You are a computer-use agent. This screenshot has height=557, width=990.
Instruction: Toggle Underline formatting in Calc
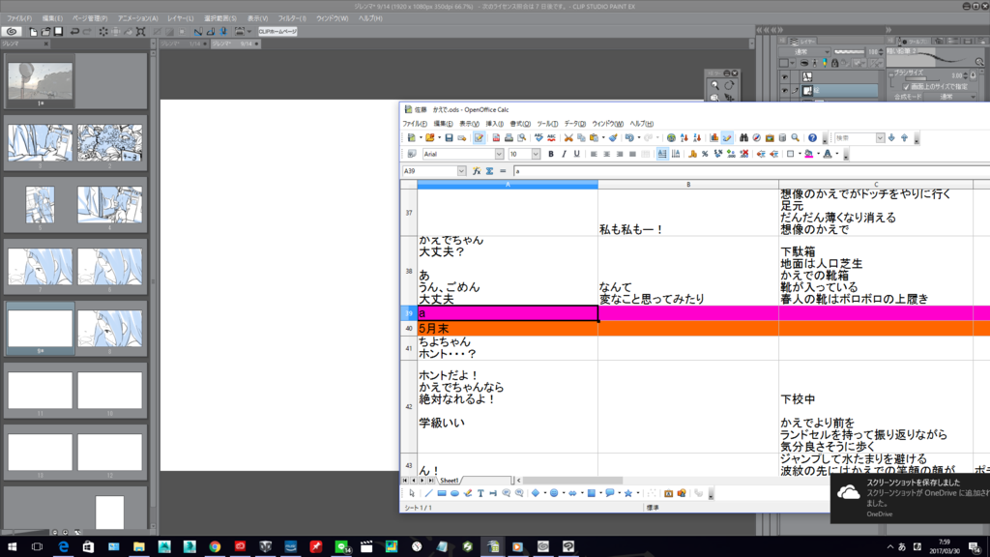[x=576, y=154]
